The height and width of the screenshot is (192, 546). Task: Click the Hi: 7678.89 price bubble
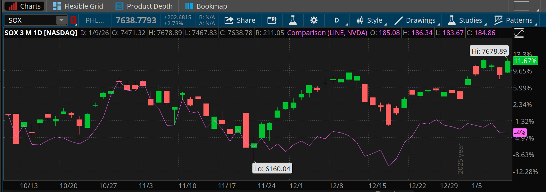(x=489, y=51)
